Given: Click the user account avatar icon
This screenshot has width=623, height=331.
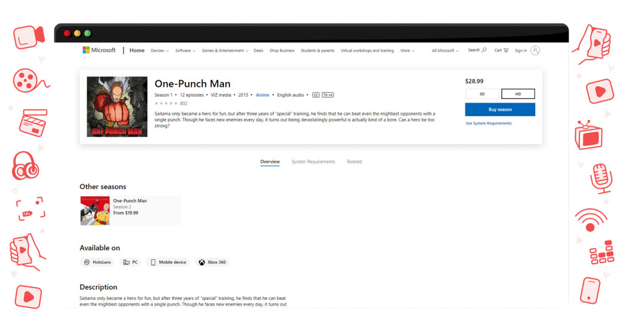Looking at the screenshot, I should coord(535,50).
